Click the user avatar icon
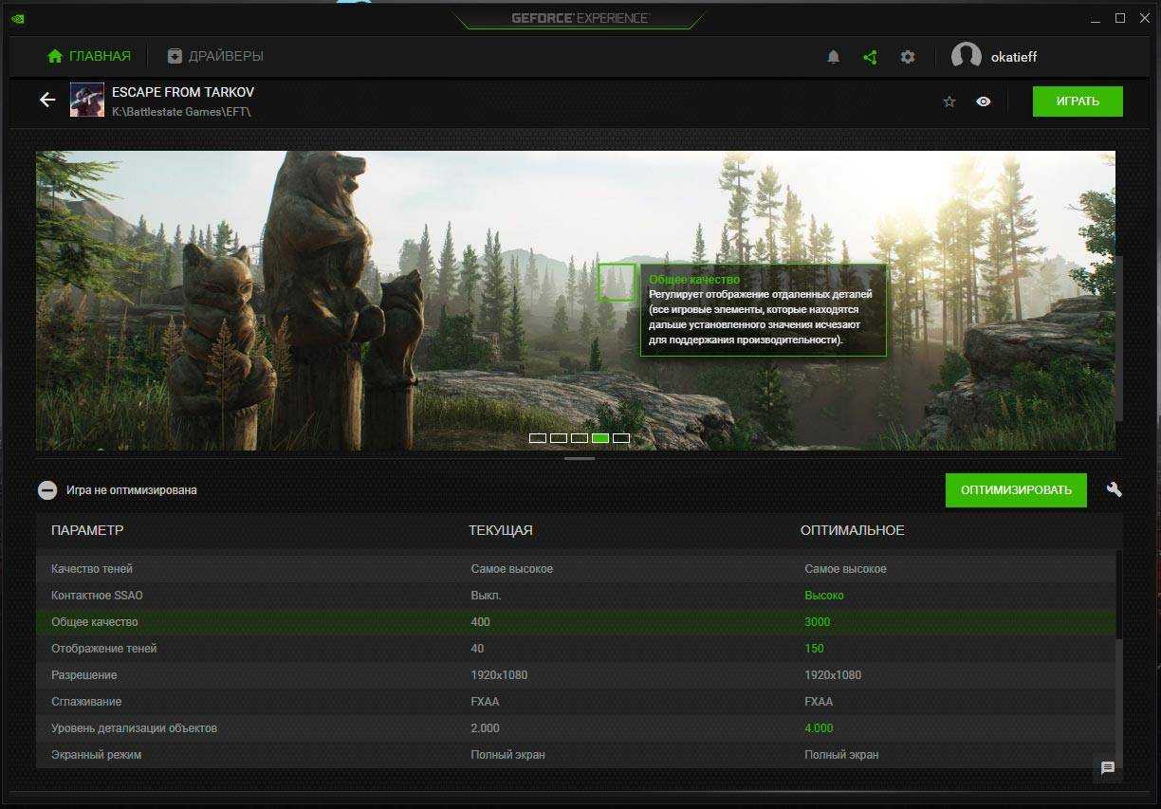The height and width of the screenshot is (809, 1161). (967, 57)
